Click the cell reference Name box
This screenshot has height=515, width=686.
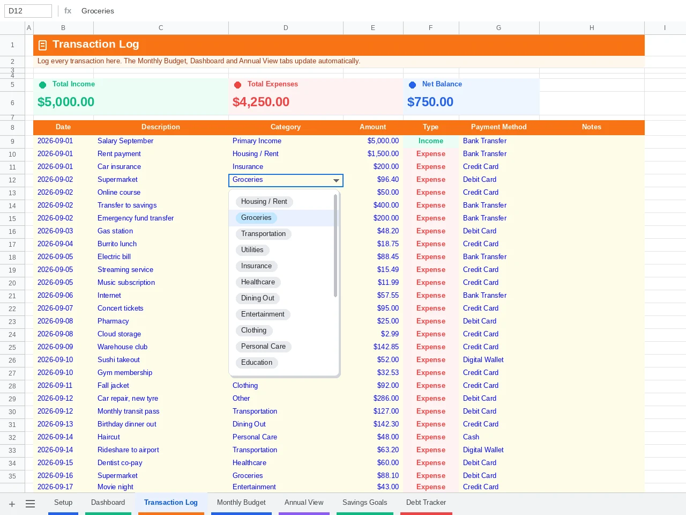(28, 11)
